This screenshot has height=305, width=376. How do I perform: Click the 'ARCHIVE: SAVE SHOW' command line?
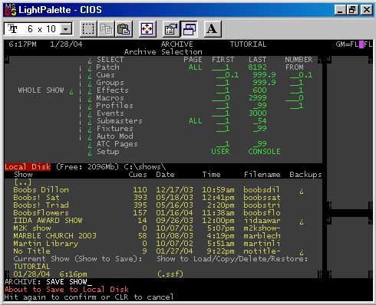coord(48,282)
